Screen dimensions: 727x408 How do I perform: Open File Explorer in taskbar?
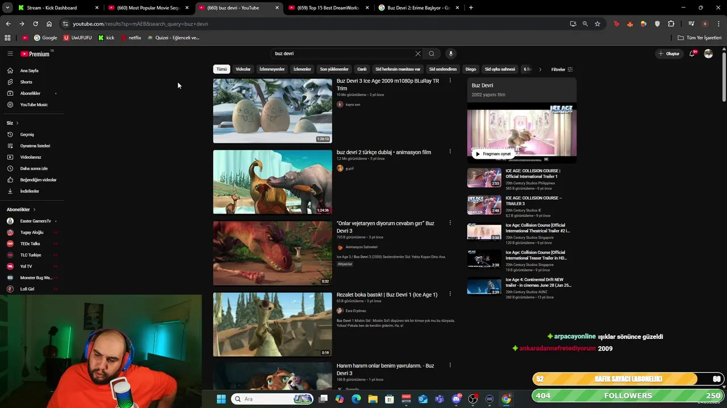tap(373, 399)
